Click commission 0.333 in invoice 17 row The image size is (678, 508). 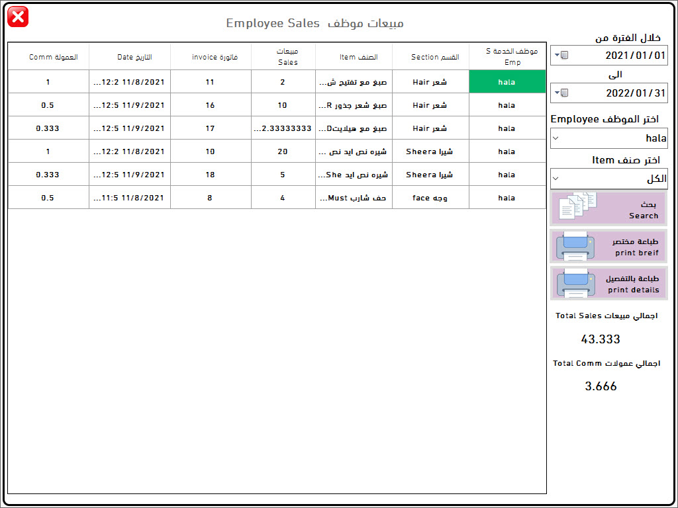pyautogui.click(x=48, y=128)
